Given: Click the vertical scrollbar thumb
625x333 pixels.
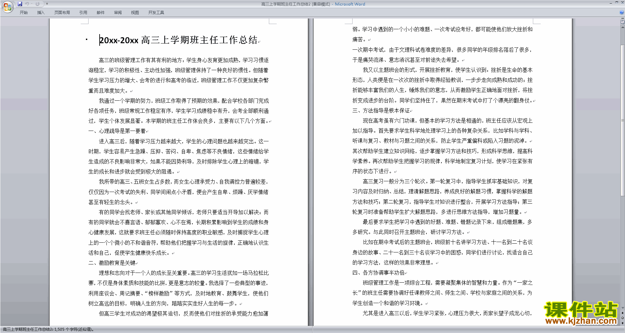Looking at the screenshot, I should click(x=622, y=120).
